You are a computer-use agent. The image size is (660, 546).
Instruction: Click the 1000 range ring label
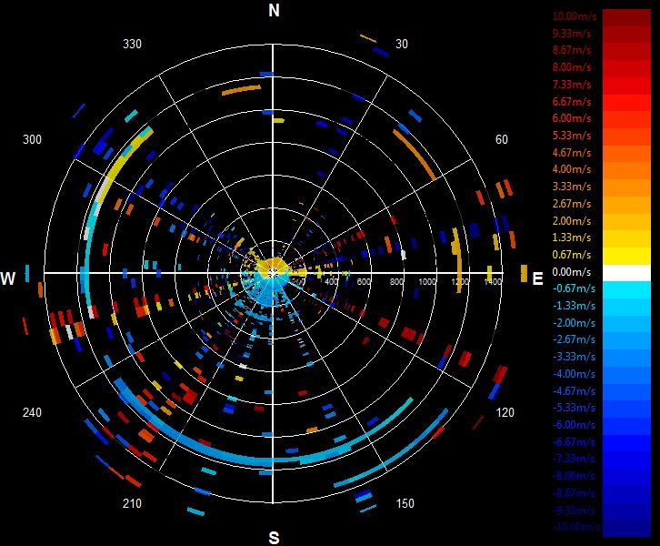pyautogui.click(x=427, y=281)
